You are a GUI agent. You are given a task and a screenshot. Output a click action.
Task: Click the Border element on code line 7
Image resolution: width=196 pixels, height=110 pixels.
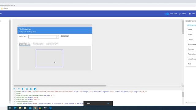20,103
